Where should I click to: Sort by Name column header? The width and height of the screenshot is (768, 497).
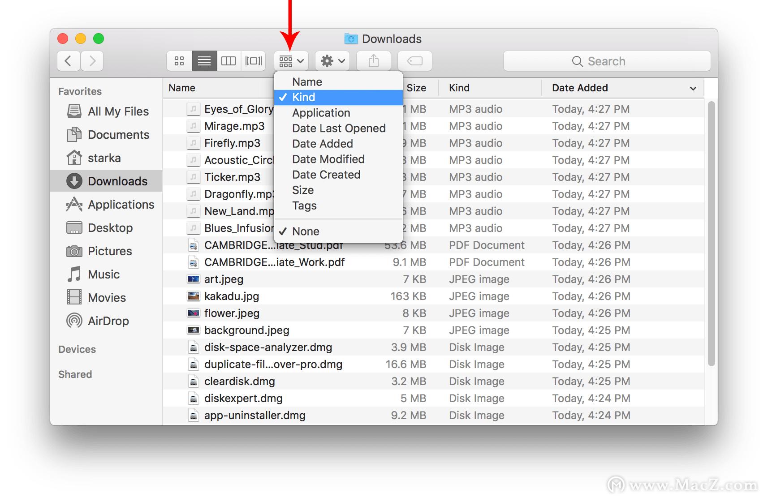tap(219, 88)
